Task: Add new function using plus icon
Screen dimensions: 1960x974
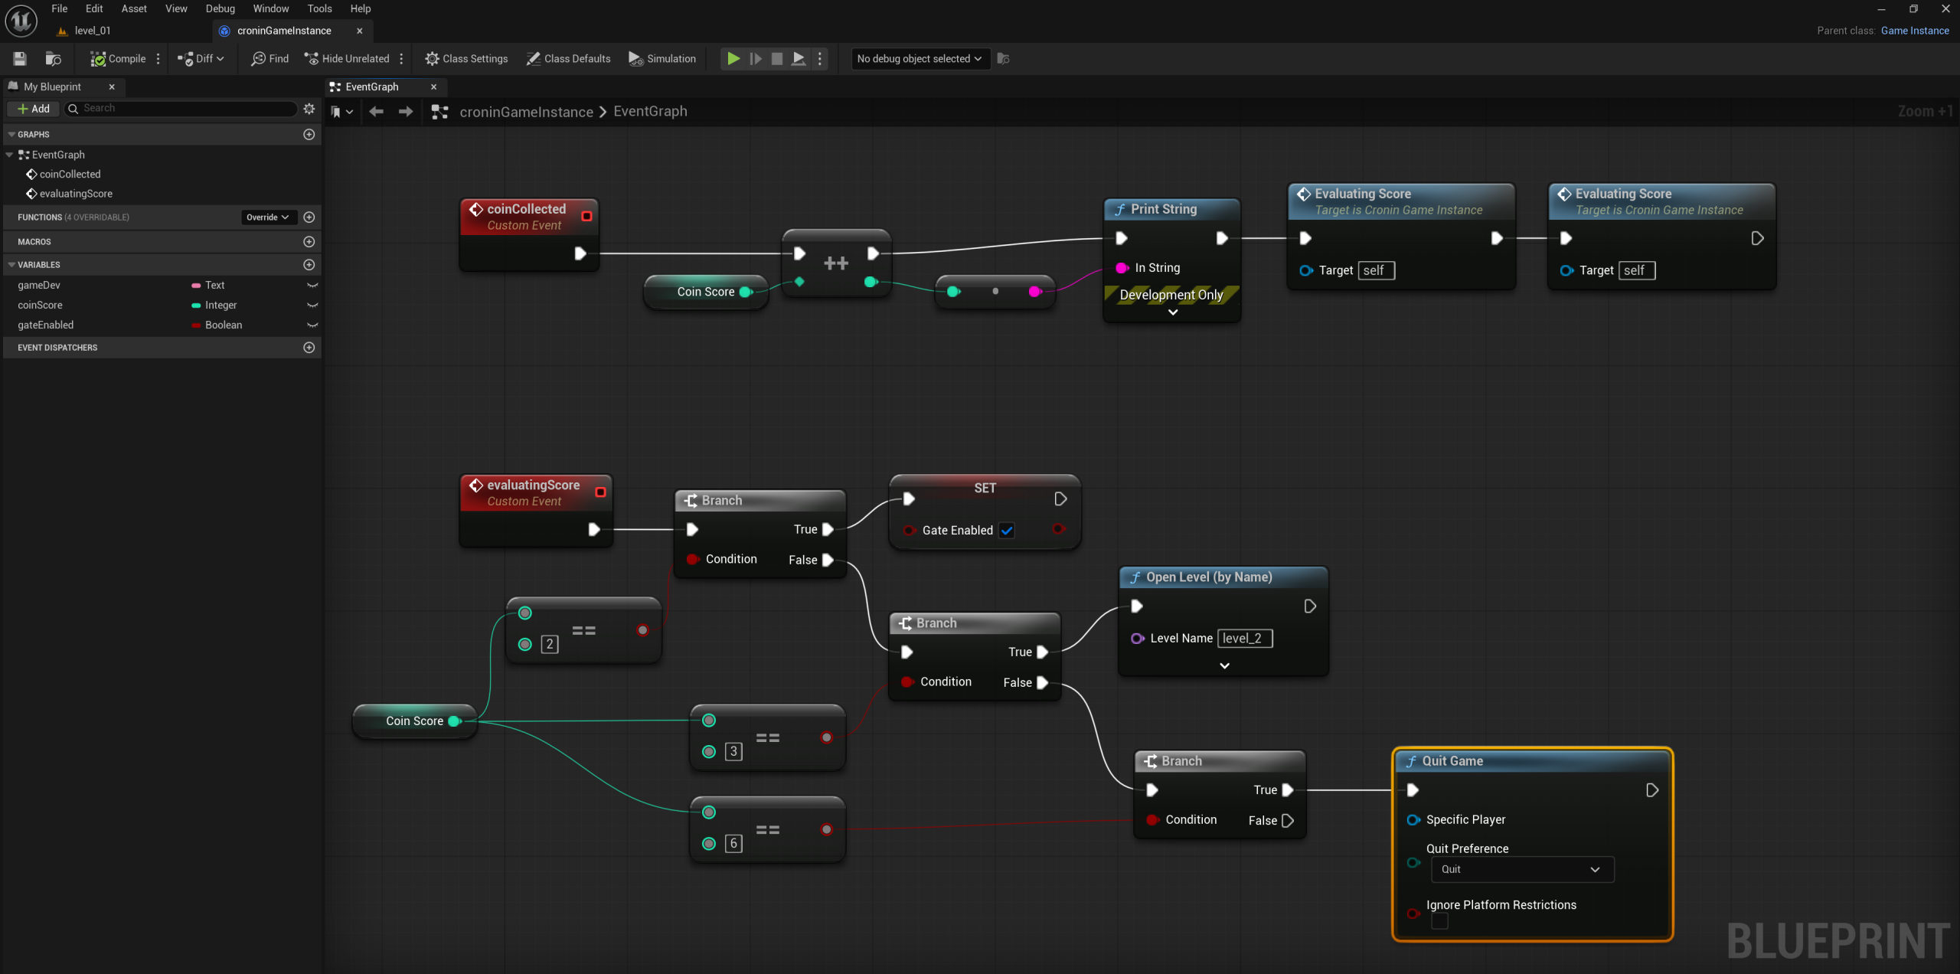Action: pyautogui.click(x=309, y=217)
